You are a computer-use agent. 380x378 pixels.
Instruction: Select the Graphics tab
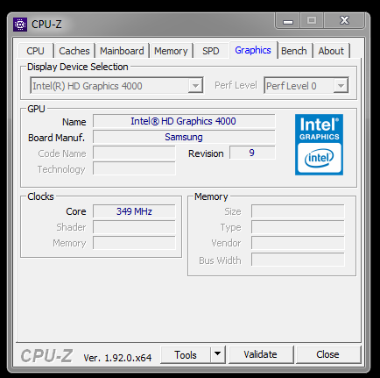pyautogui.click(x=253, y=50)
